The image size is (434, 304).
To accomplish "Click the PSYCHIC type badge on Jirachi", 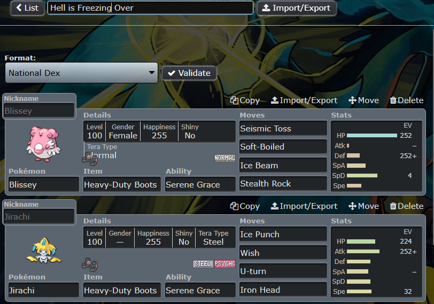I will click(x=224, y=264).
